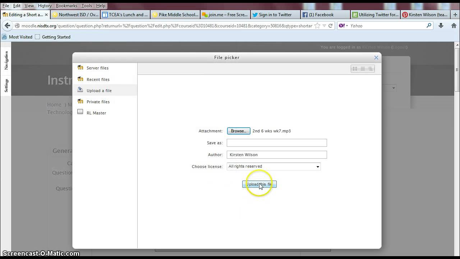Click the Browse button for attachment
The image size is (460, 259).
click(239, 131)
